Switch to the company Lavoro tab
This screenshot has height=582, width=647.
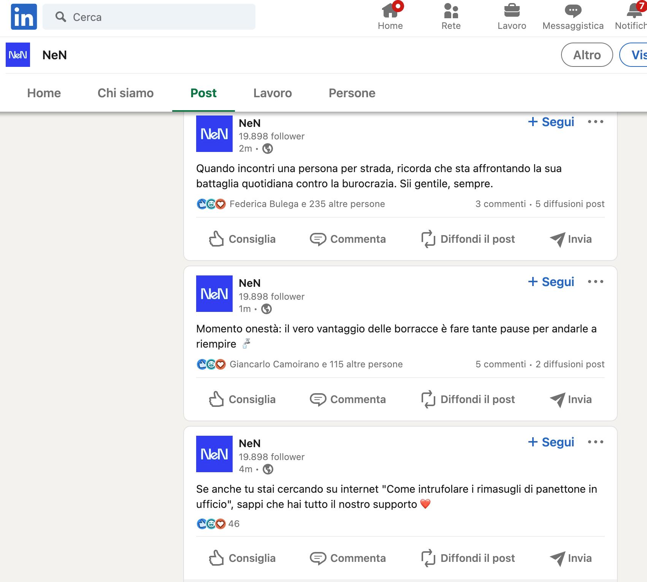(x=273, y=93)
